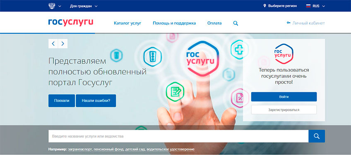Go to home via the Госуслуги header logo

[x=71, y=23]
